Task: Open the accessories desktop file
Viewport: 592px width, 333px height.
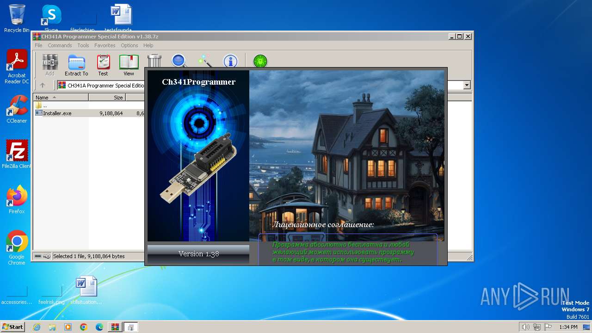Action: point(17,294)
